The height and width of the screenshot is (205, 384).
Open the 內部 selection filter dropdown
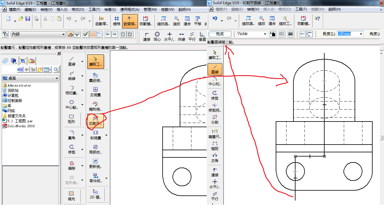63,34
